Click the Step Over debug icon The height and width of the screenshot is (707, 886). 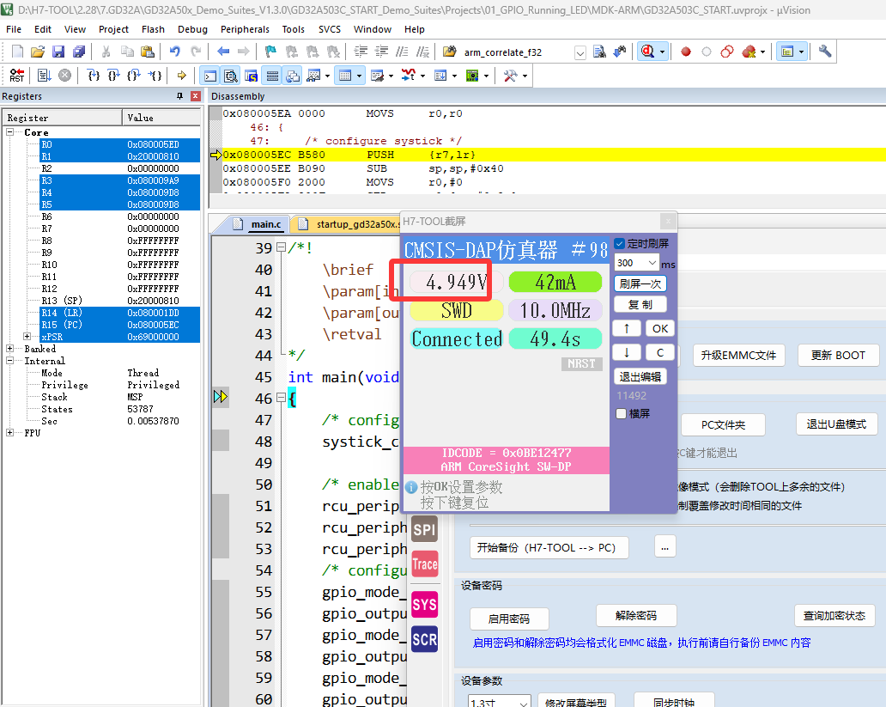pyautogui.click(x=113, y=76)
